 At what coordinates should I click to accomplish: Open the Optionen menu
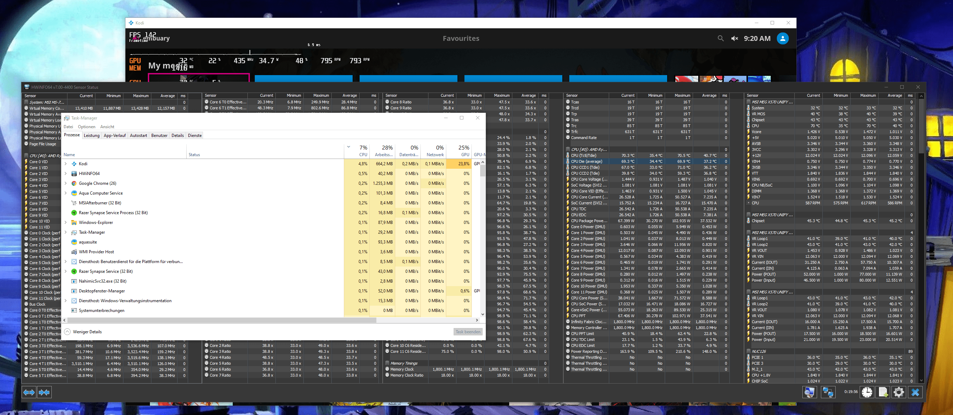coord(87,127)
